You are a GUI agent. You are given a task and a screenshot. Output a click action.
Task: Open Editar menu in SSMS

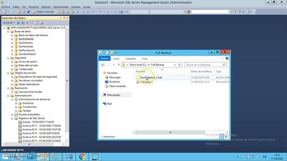[x=16, y=7]
